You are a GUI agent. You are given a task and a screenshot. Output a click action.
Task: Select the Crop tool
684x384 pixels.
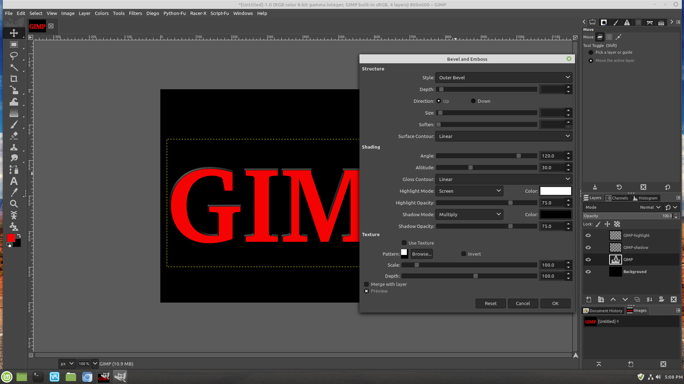14,79
